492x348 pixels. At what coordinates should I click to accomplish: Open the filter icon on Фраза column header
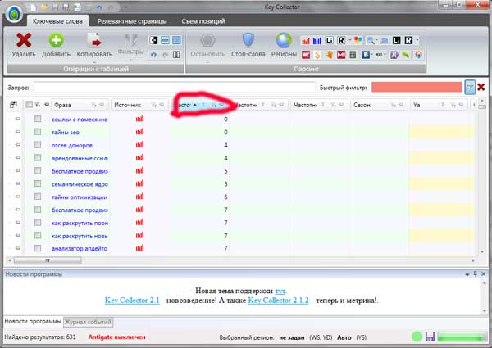(93, 105)
